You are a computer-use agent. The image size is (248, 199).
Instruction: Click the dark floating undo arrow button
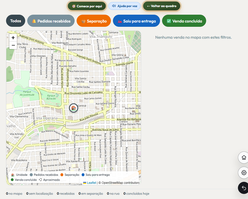pyautogui.click(x=243, y=188)
